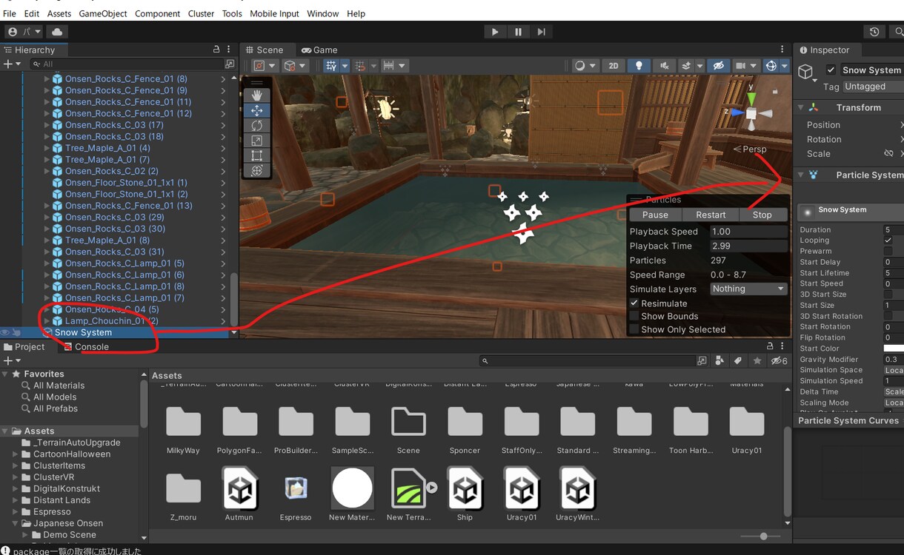Click the editor Play button

coord(495,32)
